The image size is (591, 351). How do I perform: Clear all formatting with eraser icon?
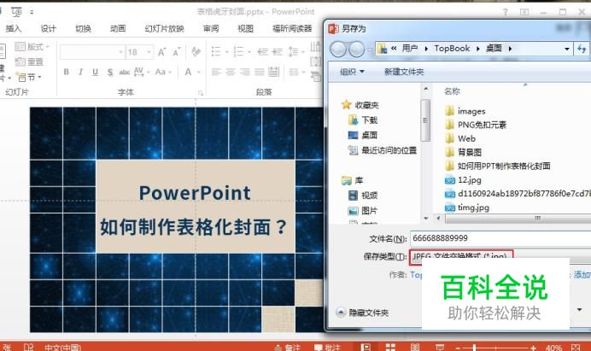(196, 51)
